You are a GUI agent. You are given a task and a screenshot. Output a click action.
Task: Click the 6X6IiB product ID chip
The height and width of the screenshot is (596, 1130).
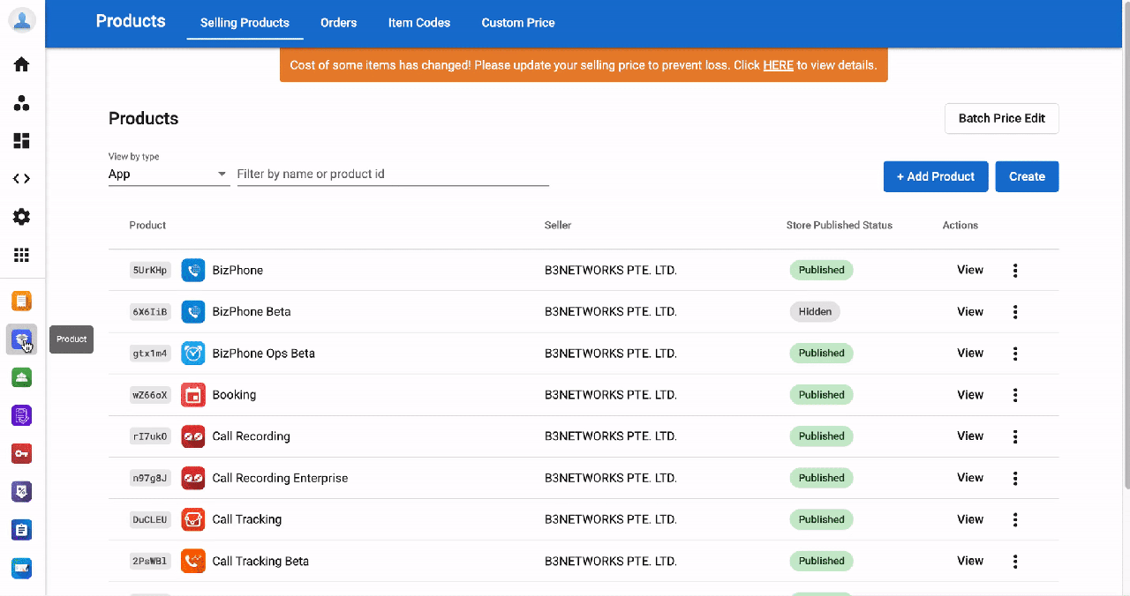[x=150, y=311]
